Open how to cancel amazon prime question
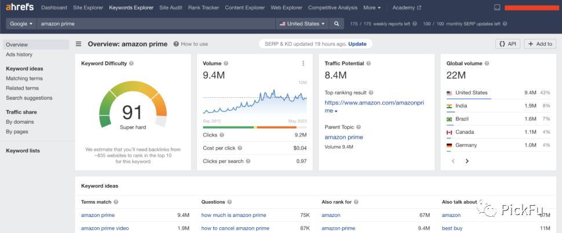 (235, 228)
